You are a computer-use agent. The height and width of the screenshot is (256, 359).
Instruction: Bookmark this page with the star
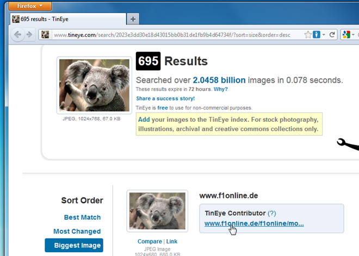[x=308, y=35]
